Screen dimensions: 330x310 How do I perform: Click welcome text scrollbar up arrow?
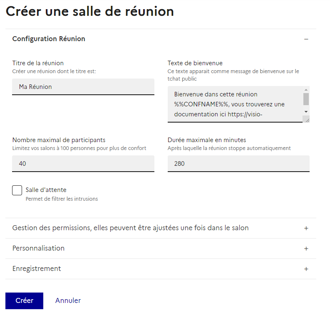pyautogui.click(x=306, y=90)
